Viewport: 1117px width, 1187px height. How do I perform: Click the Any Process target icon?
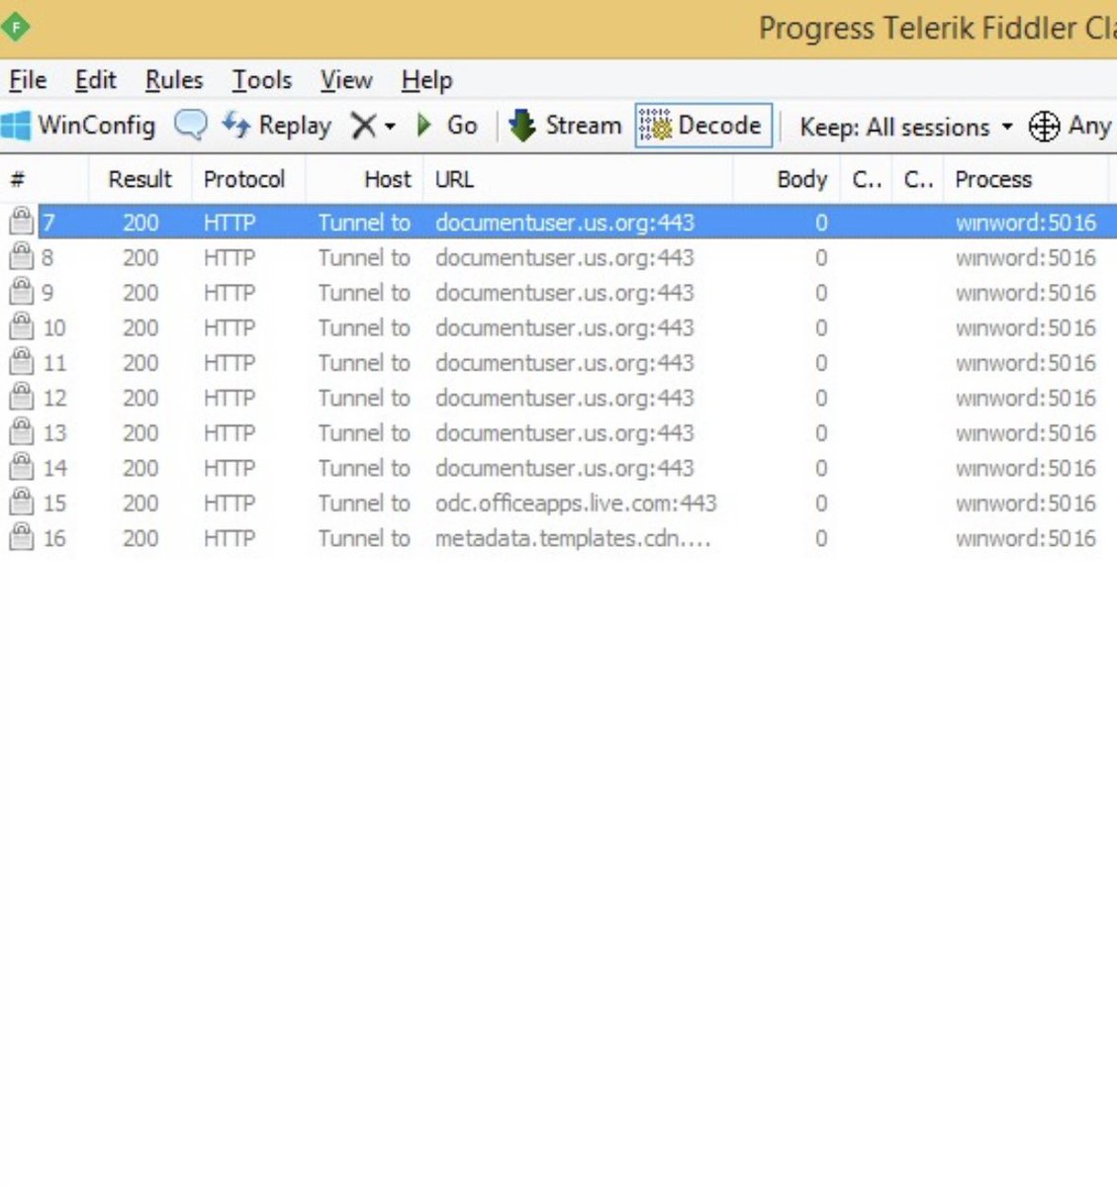tap(1044, 127)
